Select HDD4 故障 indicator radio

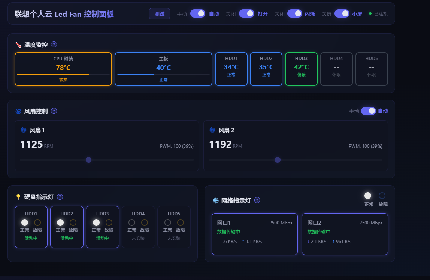point(145,223)
